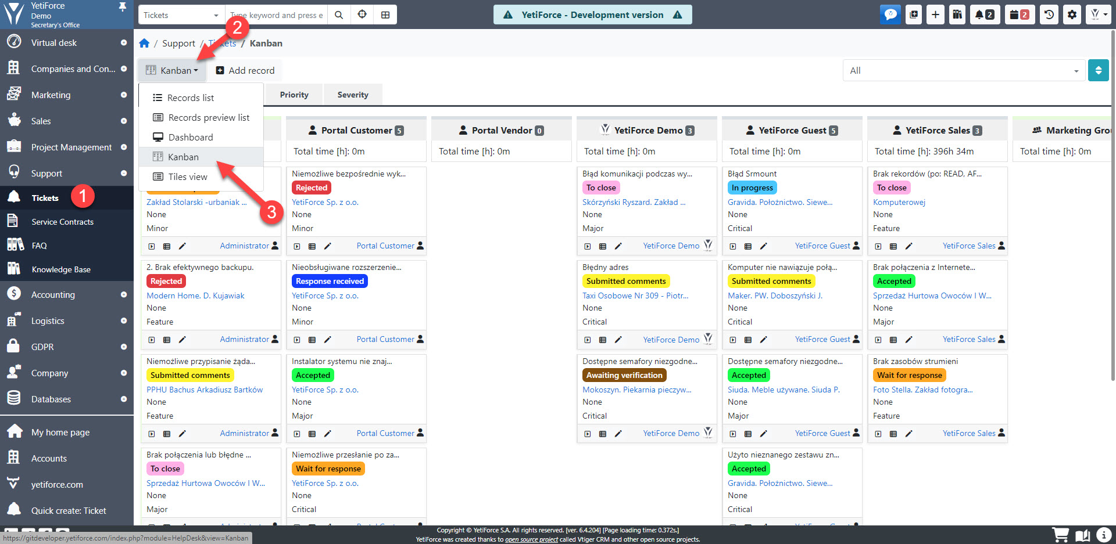This screenshot has width=1116, height=544.
Task: Open the quick create plus icon
Action: [x=935, y=15]
